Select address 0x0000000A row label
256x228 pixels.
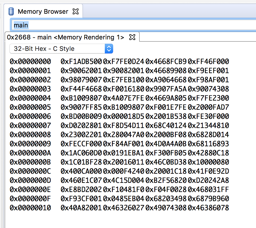(x=30, y=153)
